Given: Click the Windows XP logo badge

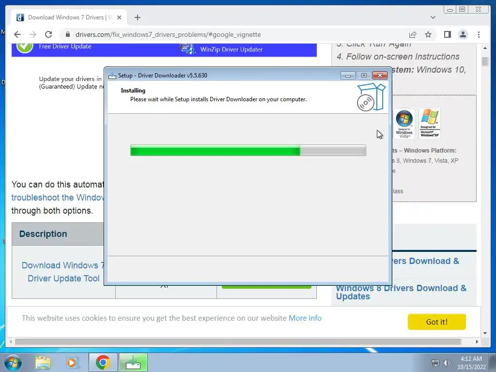Looking at the screenshot, I should point(429,124).
